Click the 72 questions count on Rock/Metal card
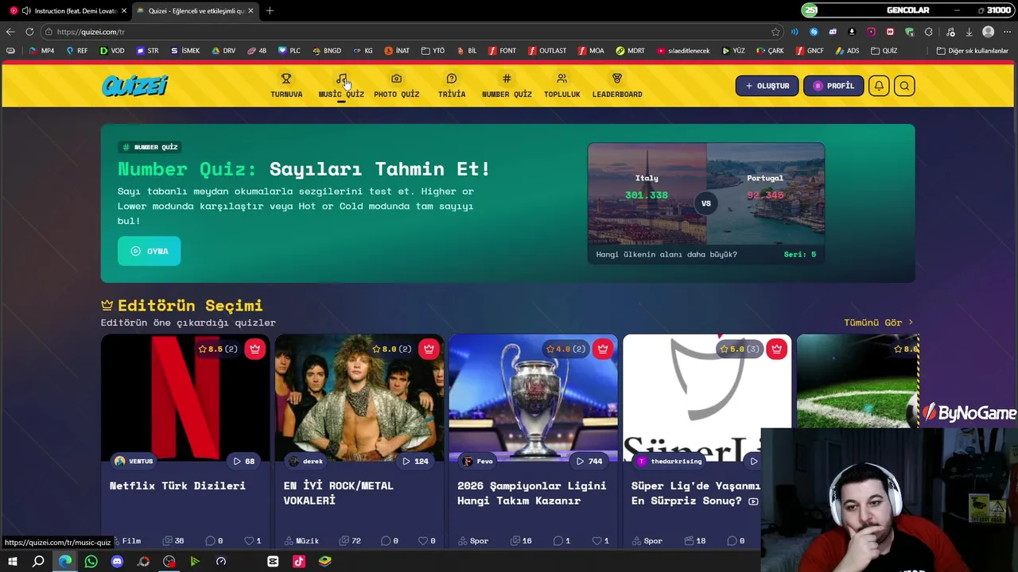The width and height of the screenshot is (1018, 572). point(350,541)
